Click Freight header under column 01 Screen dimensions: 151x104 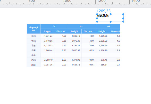pos(47,31)
